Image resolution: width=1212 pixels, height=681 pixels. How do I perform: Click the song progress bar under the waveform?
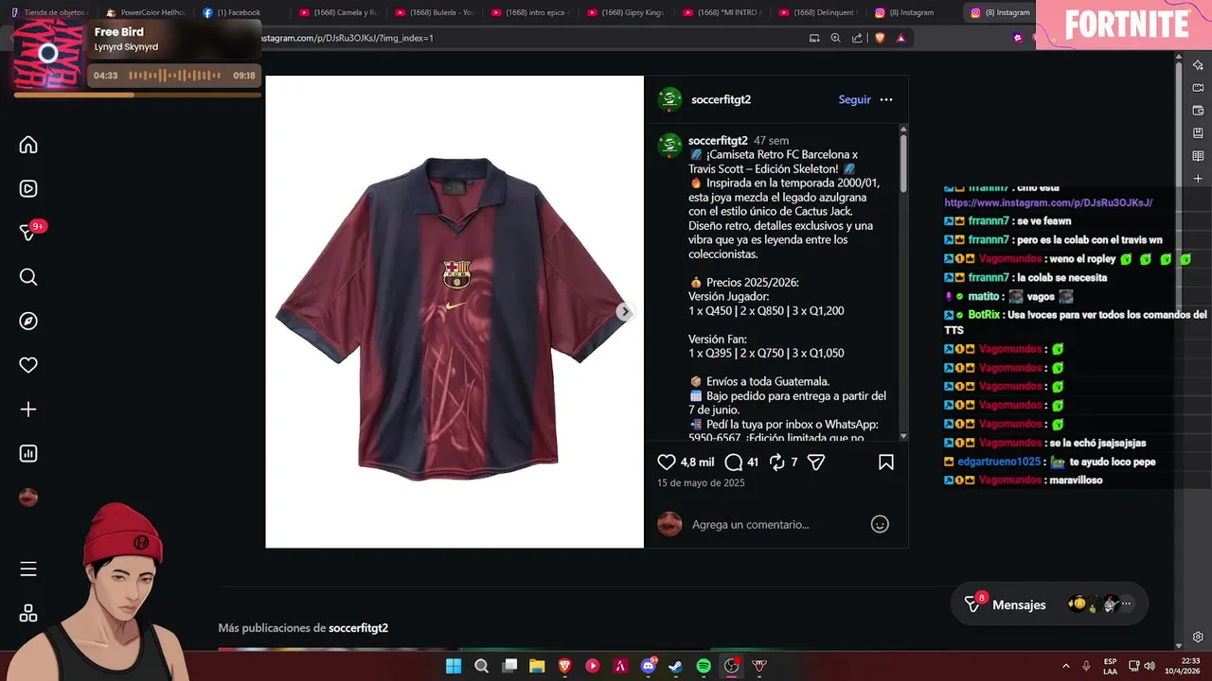137,95
